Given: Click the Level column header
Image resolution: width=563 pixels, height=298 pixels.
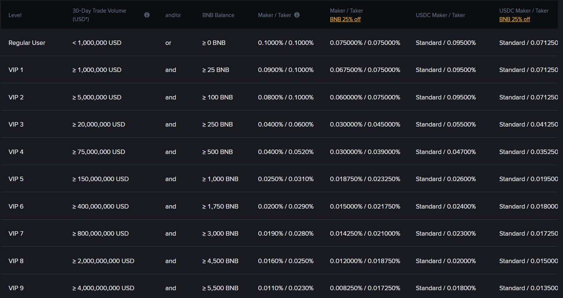Looking at the screenshot, I should pyautogui.click(x=15, y=15).
